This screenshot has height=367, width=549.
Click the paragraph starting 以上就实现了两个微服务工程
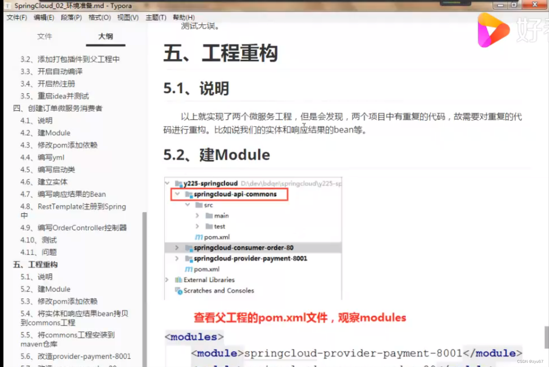pos(343,123)
